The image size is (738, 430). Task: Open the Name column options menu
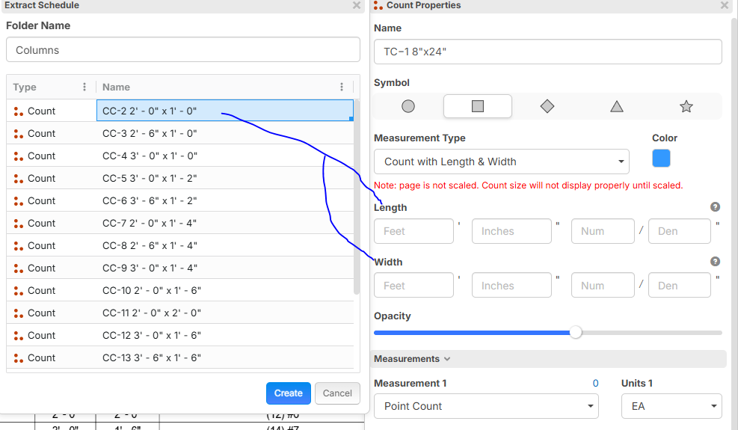click(x=342, y=87)
